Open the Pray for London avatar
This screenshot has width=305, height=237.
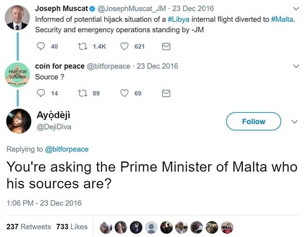[18, 75]
